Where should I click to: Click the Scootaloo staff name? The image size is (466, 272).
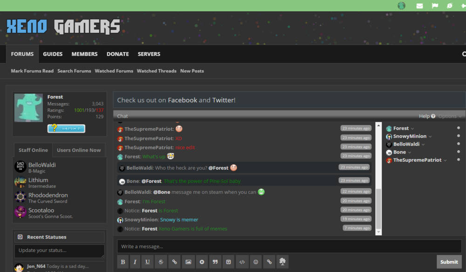41,210
